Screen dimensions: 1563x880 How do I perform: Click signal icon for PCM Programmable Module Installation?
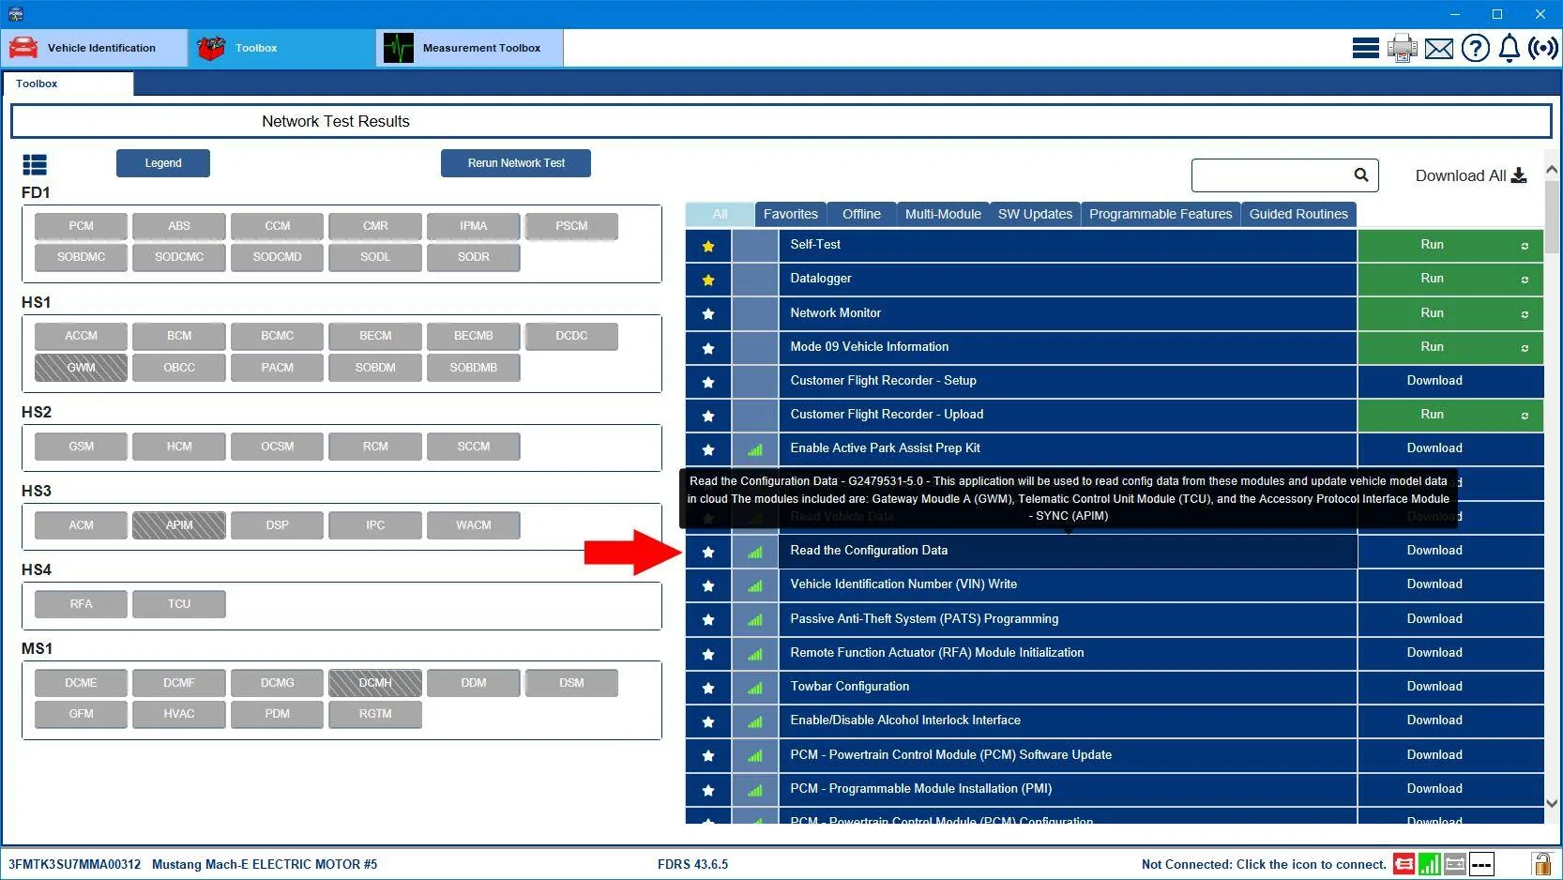pos(755,790)
